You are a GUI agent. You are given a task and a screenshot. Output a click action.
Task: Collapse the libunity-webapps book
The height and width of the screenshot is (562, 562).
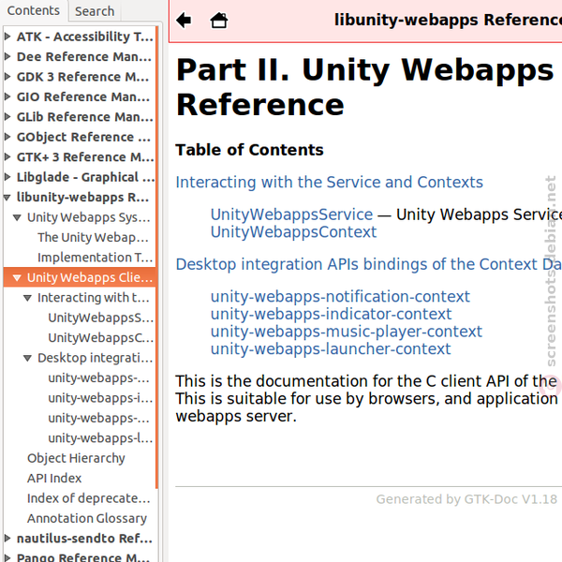(x=7, y=197)
